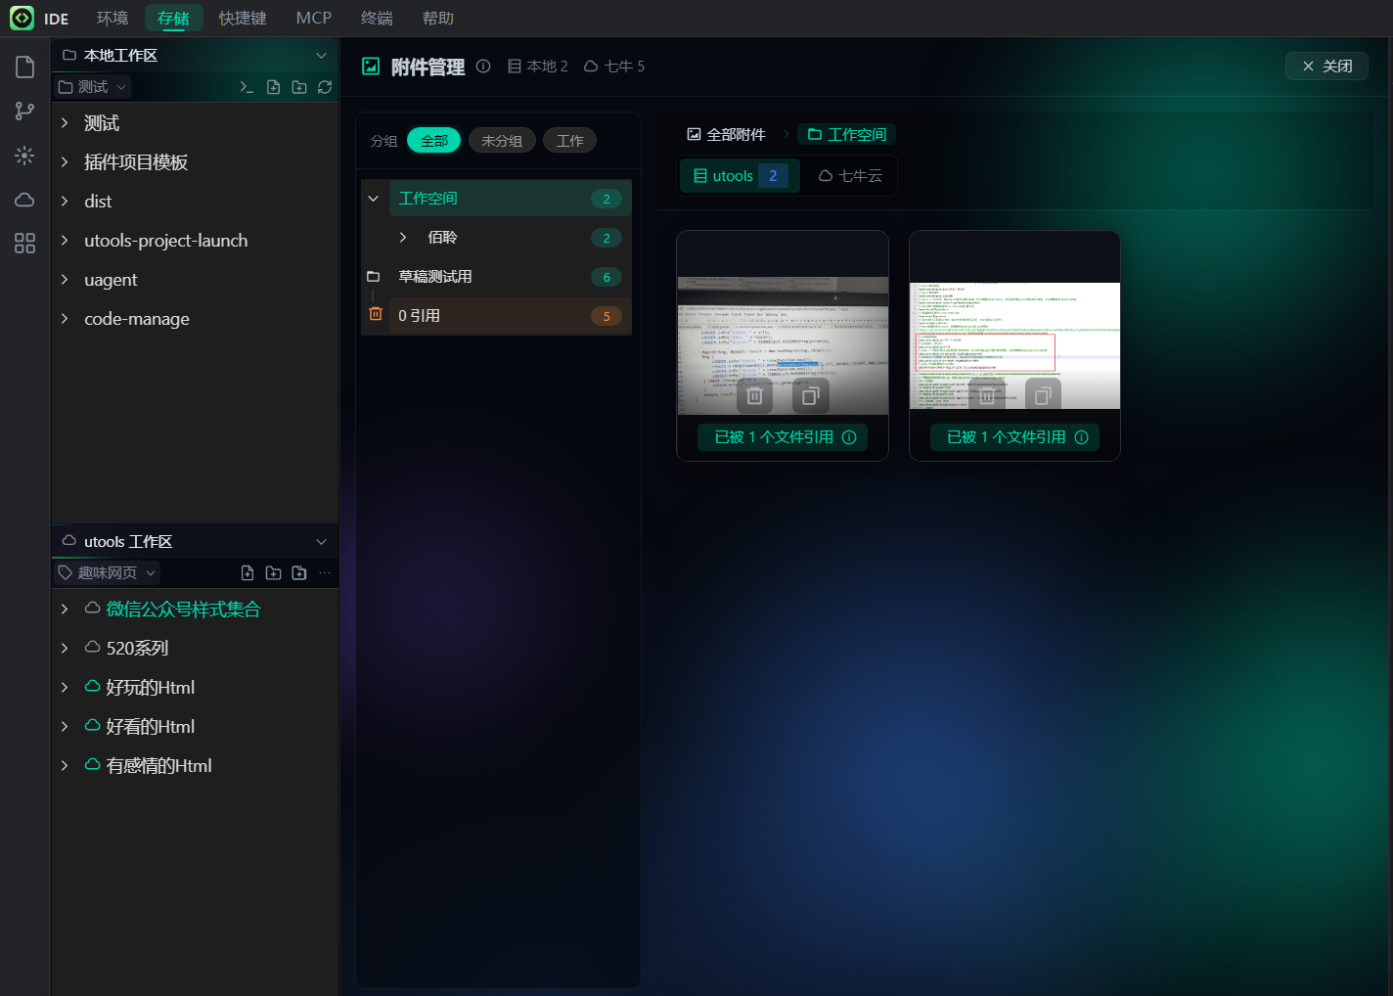Open the cloud view in the activity bar
This screenshot has width=1393, height=996.
(x=25, y=200)
